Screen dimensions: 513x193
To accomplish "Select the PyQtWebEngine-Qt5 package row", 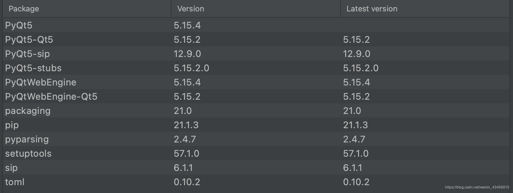I will [51, 96].
